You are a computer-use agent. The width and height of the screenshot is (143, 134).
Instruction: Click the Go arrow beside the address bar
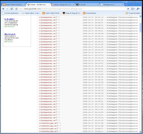pyautogui.click(x=128, y=9)
